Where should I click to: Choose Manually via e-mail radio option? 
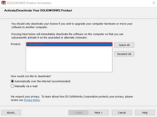(x=12, y=86)
